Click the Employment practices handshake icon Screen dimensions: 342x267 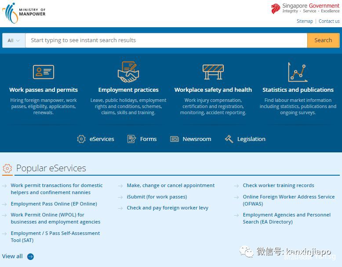click(x=128, y=72)
